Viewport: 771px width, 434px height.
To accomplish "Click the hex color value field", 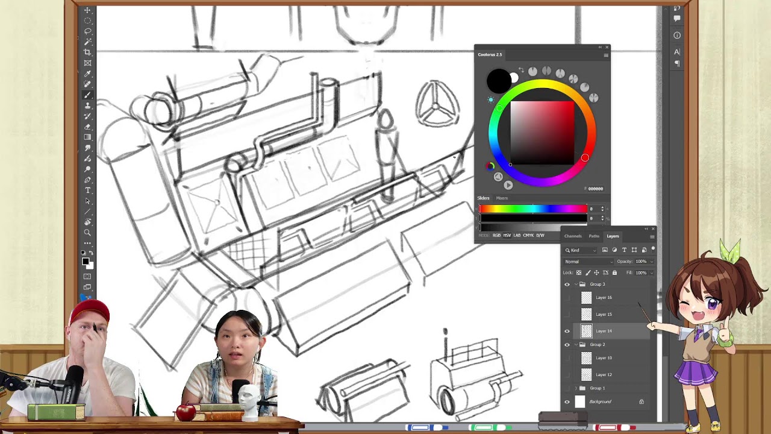I will click(x=596, y=189).
